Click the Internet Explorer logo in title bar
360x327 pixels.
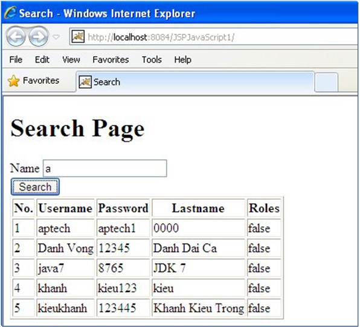point(10,13)
